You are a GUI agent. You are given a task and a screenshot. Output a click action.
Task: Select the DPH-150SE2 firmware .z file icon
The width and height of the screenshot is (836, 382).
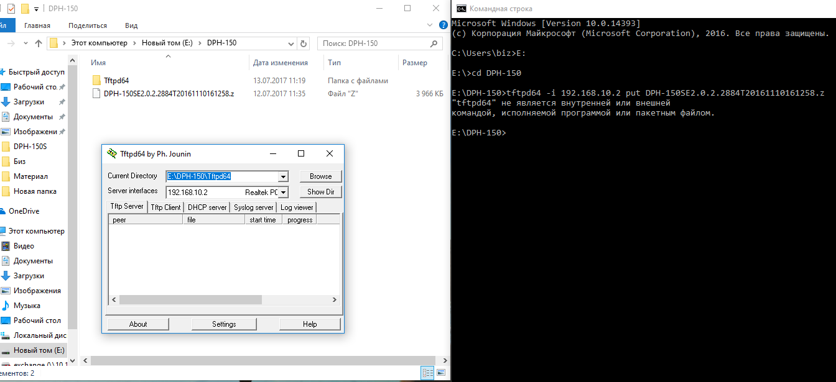tap(96, 94)
